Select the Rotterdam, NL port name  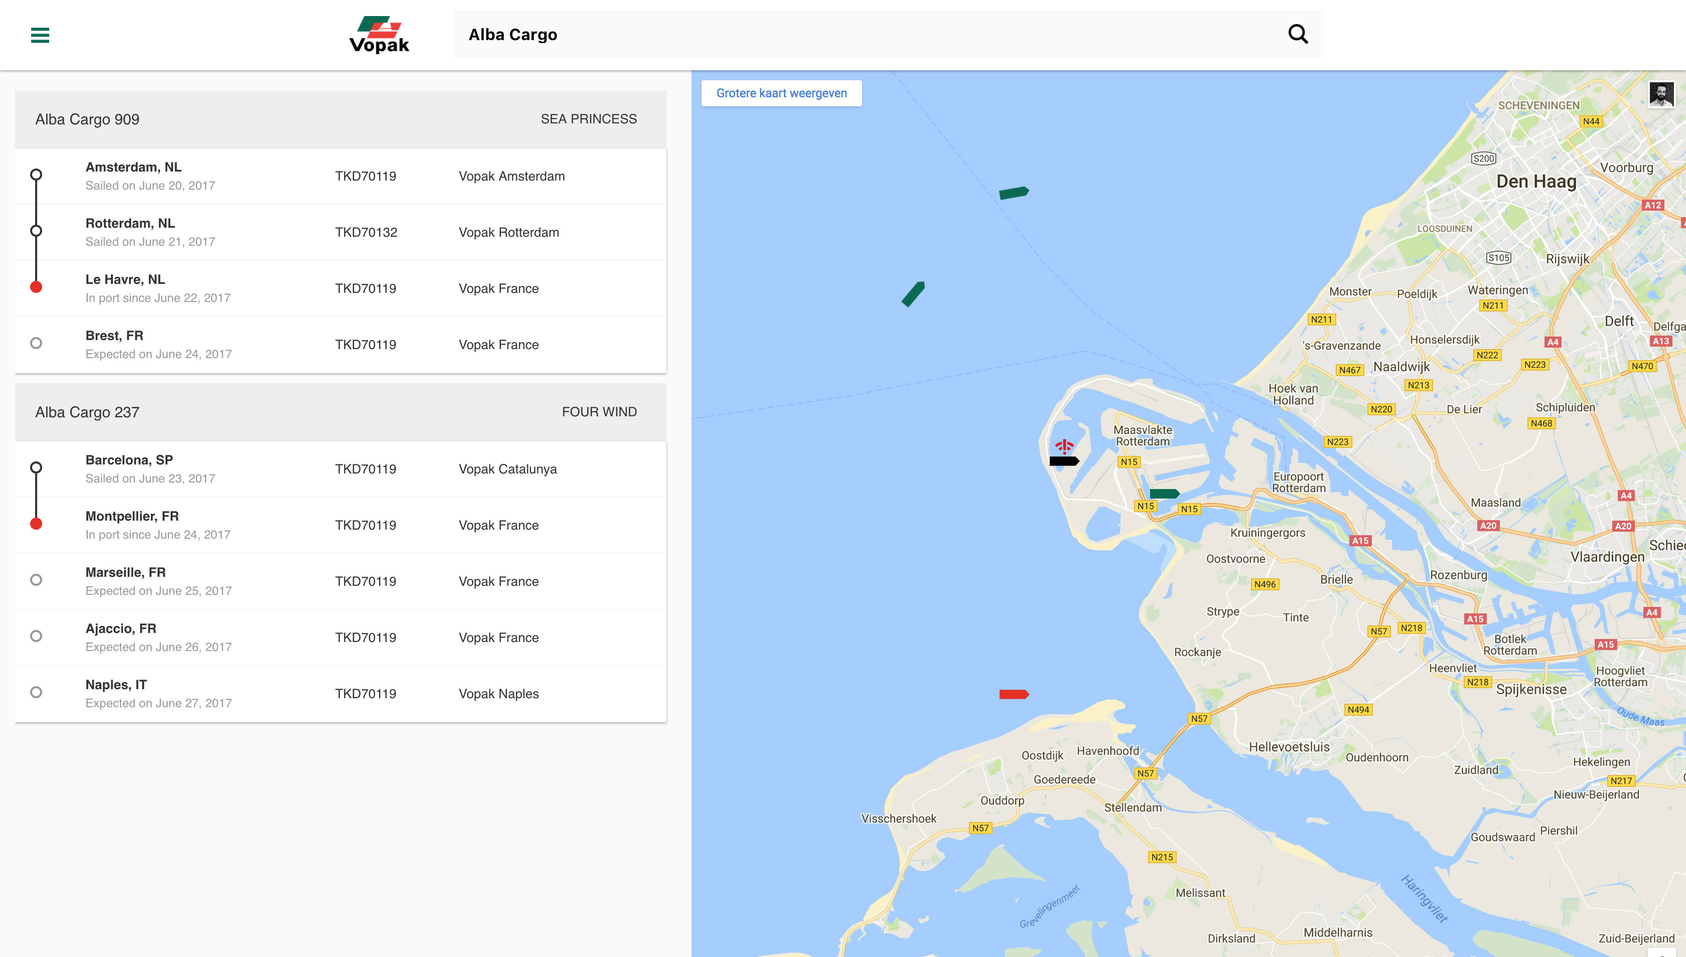point(130,224)
